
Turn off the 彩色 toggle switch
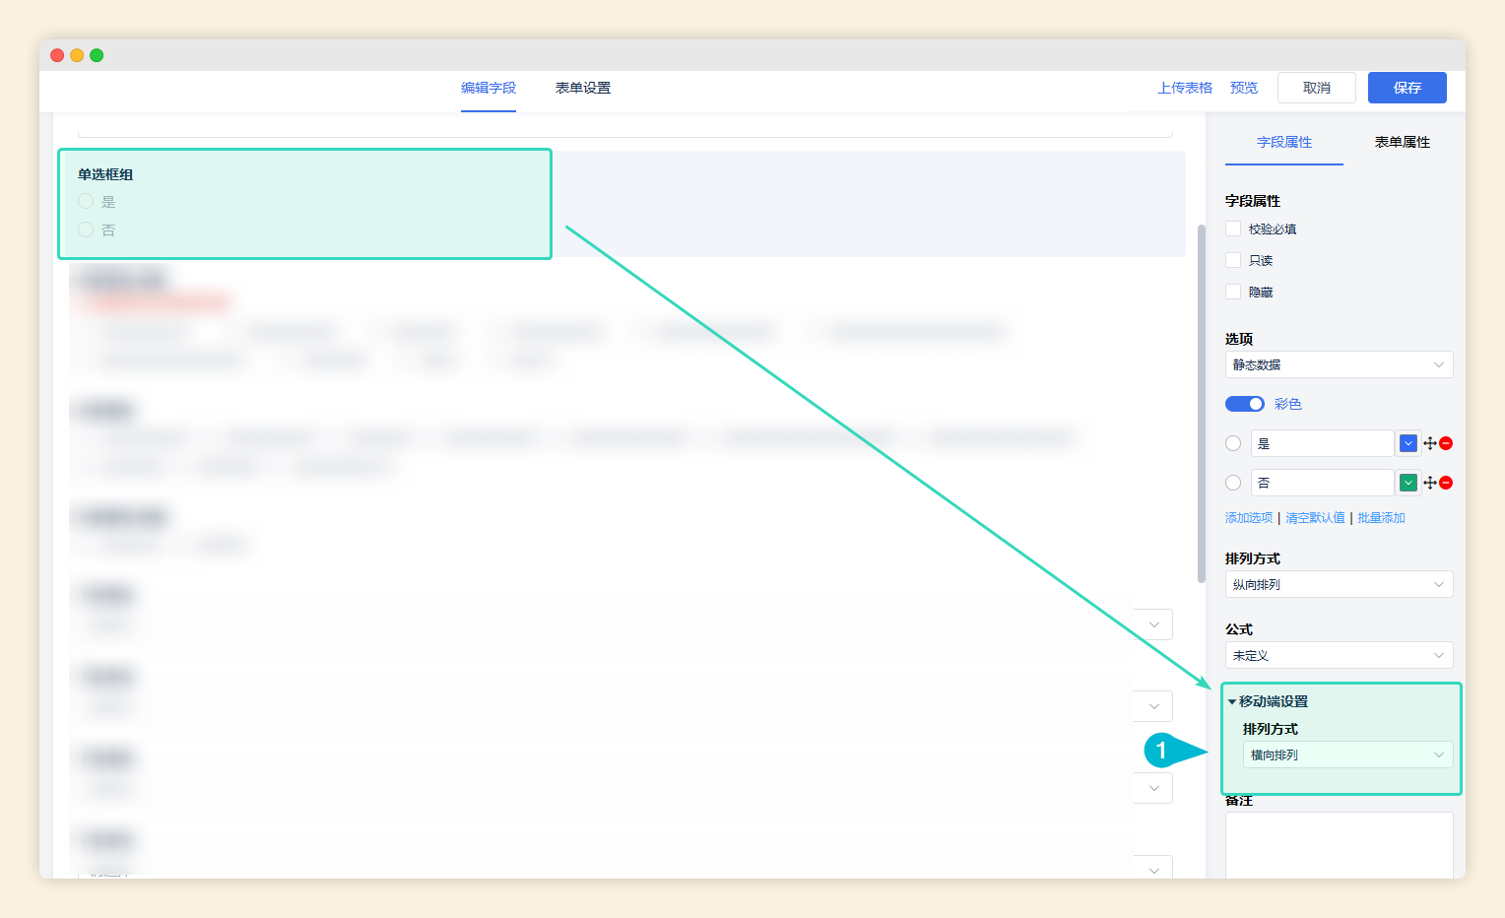point(1244,404)
